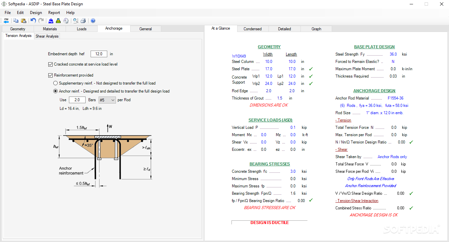This screenshot has height=242, width=449.
Task: Open settings via the gear icon
Action: 66,21
